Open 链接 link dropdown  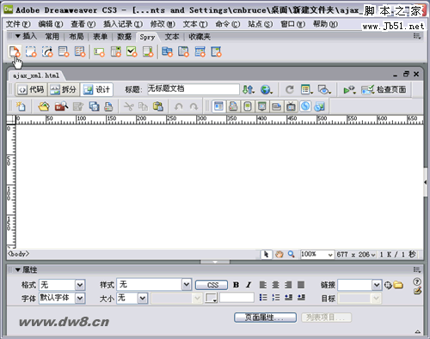coord(377,285)
